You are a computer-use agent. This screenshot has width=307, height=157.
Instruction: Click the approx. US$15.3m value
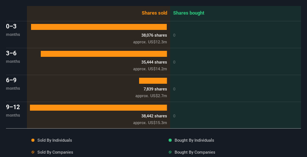coord(150,123)
